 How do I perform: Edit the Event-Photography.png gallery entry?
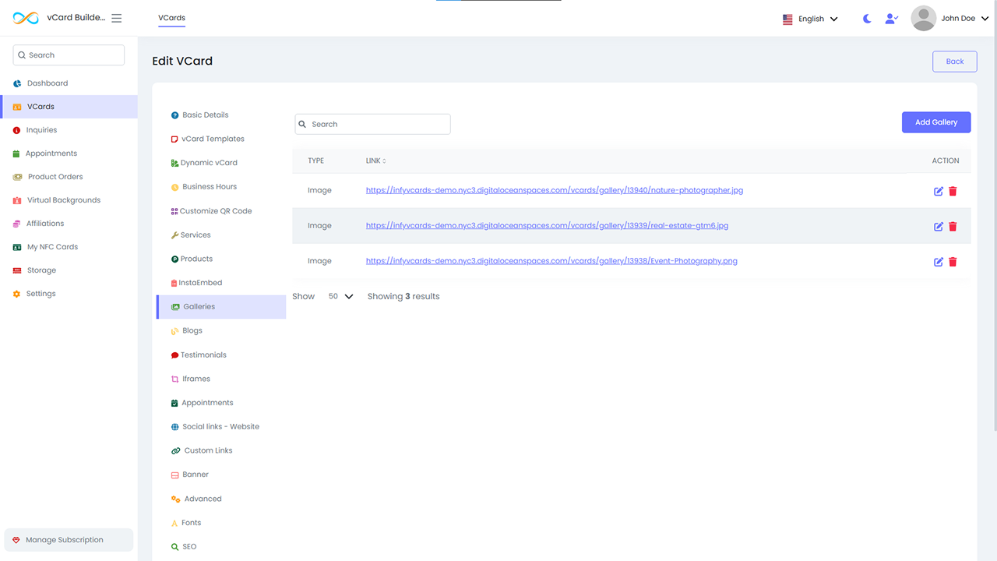tap(939, 262)
